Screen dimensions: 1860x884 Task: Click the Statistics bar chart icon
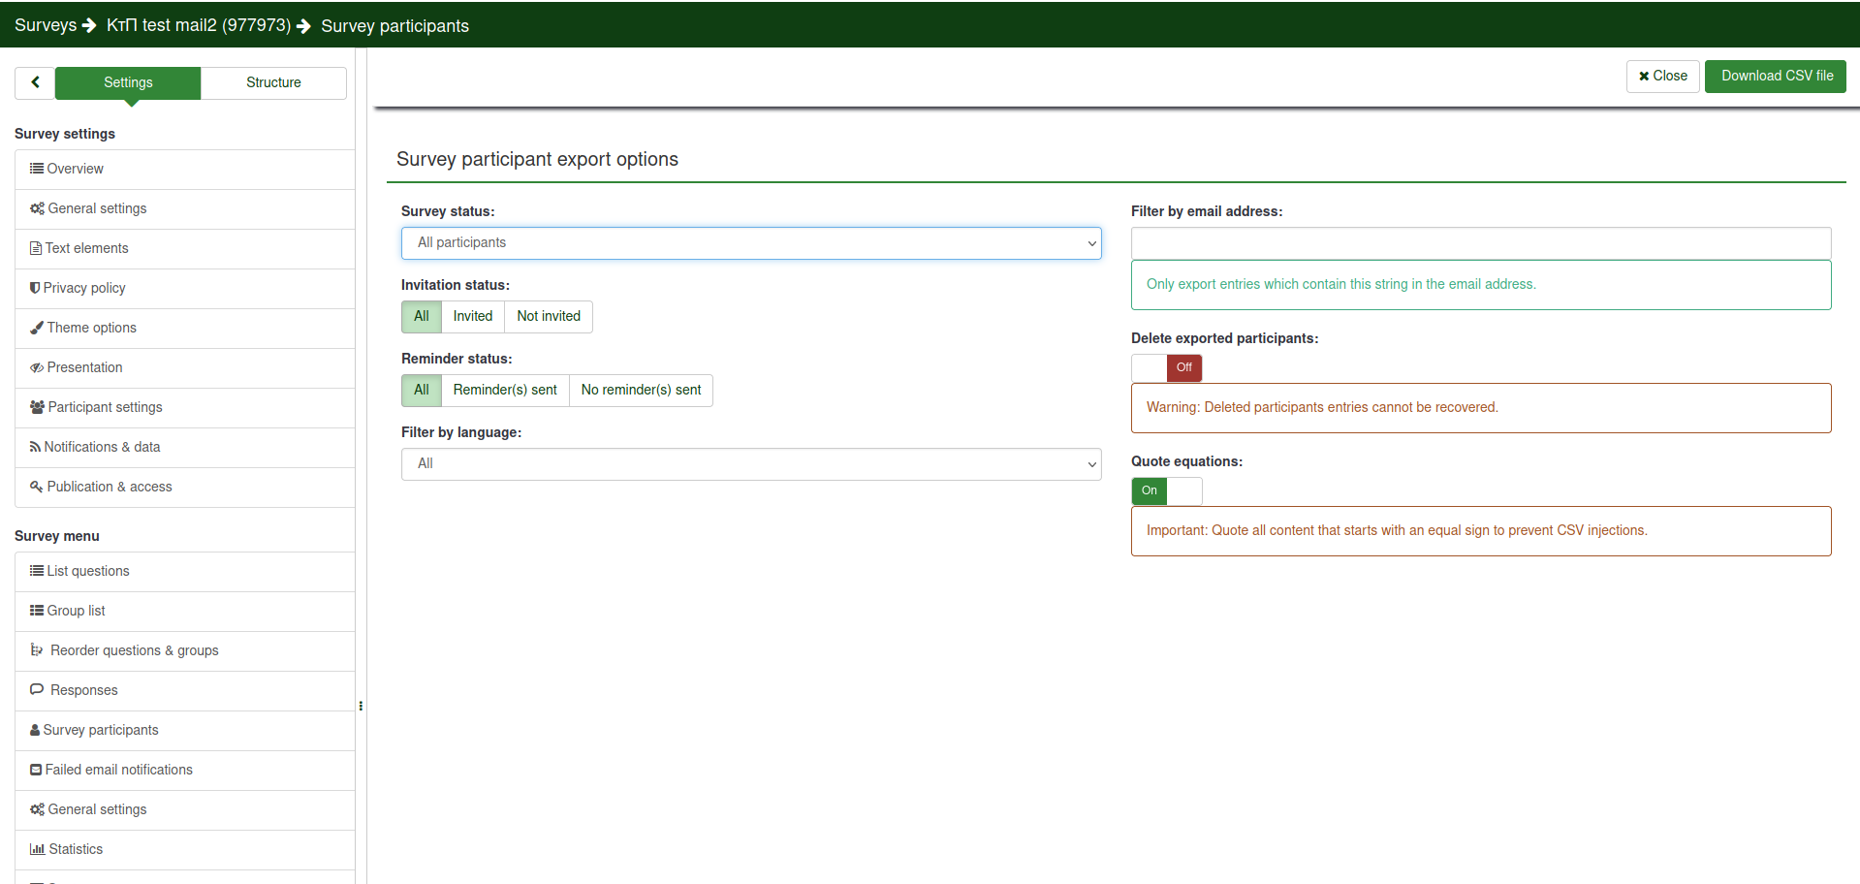click(x=37, y=849)
